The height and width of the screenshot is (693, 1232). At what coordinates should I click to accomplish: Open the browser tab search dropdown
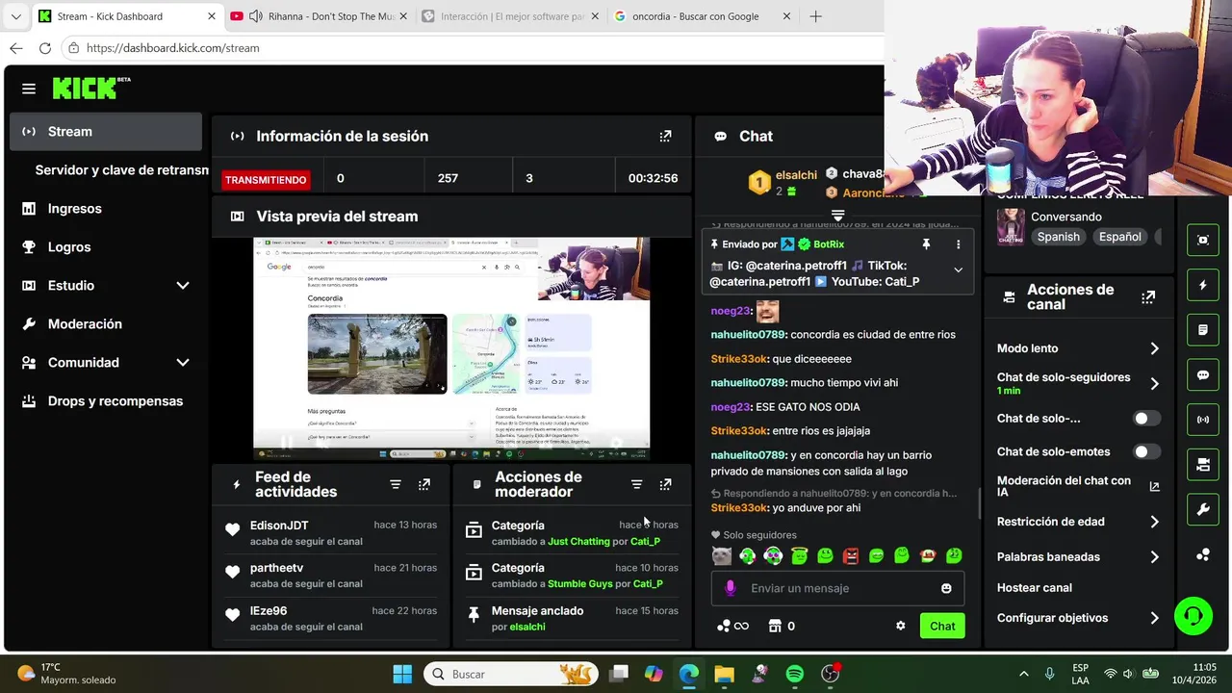point(15,16)
